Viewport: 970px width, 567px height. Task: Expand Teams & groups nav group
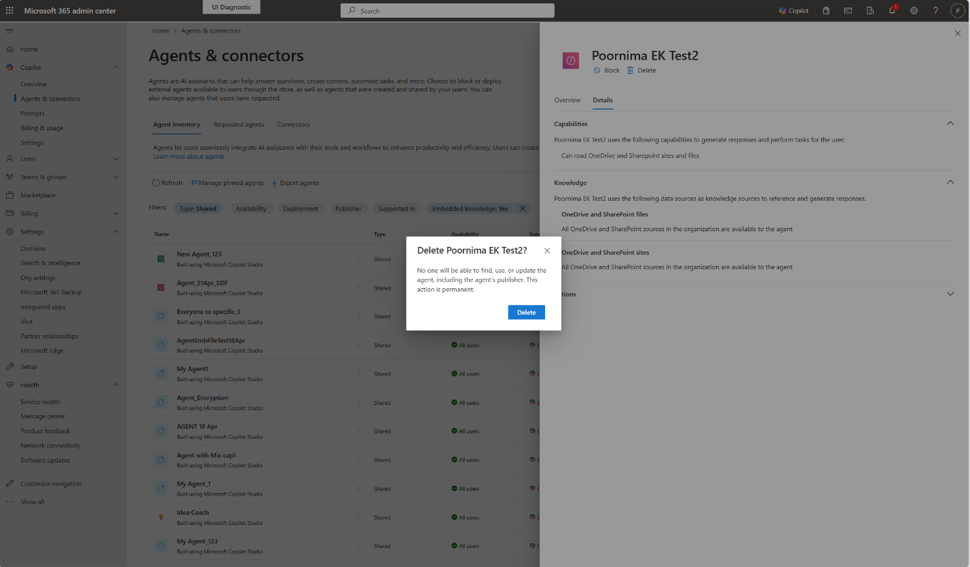[x=115, y=177]
